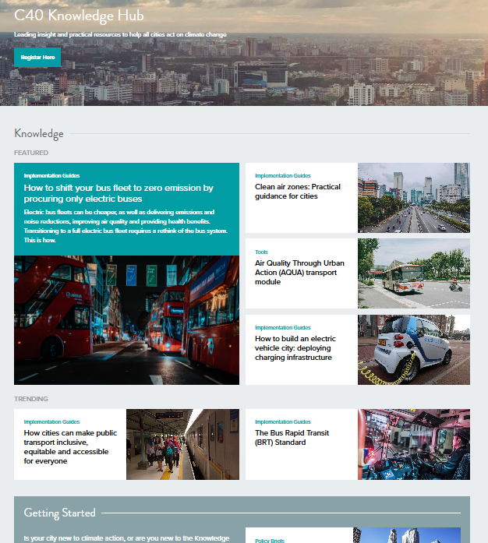This screenshot has height=543, width=488.
Task: Open 'How to build an electric vehicle city'
Action: (295, 348)
